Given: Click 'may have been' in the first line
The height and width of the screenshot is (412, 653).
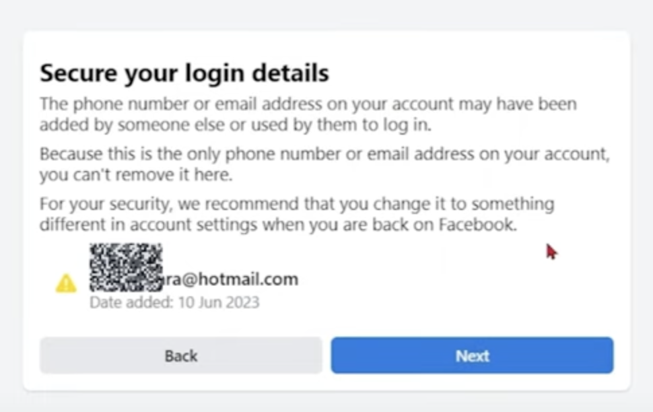Looking at the screenshot, I should [x=518, y=104].
